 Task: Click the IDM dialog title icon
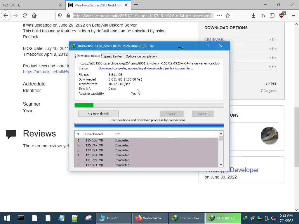[73, 46]
